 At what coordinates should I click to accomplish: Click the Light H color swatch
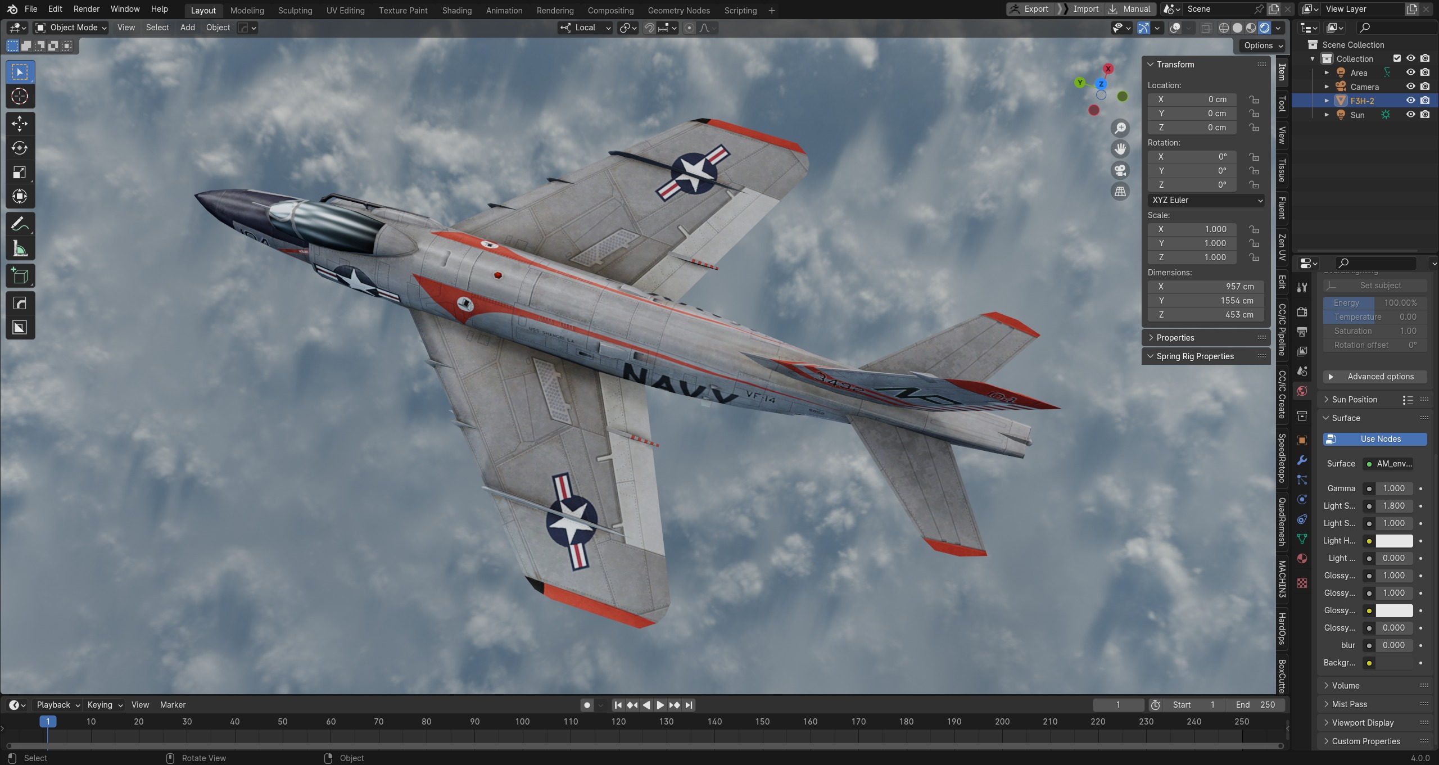pos(1394,541)
